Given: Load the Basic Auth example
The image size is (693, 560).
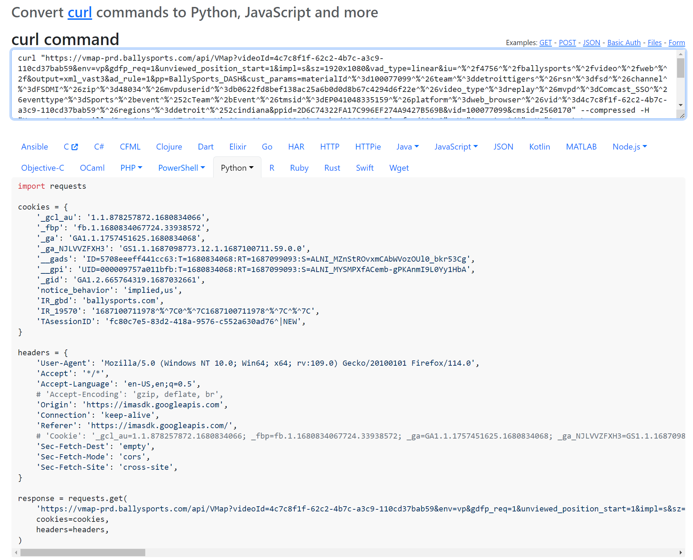Looking at the screenshot, I should tap(624, 43).
